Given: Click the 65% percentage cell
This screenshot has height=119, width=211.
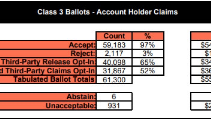Looking at the screenshot, I should [148, 62].
